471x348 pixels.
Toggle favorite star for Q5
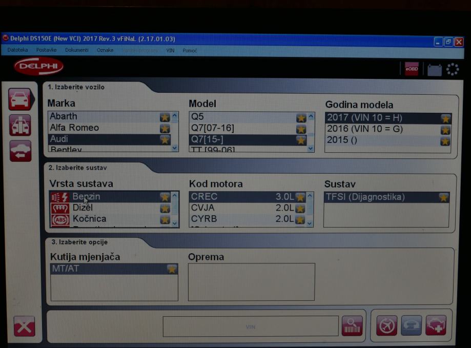click(301, 118)
